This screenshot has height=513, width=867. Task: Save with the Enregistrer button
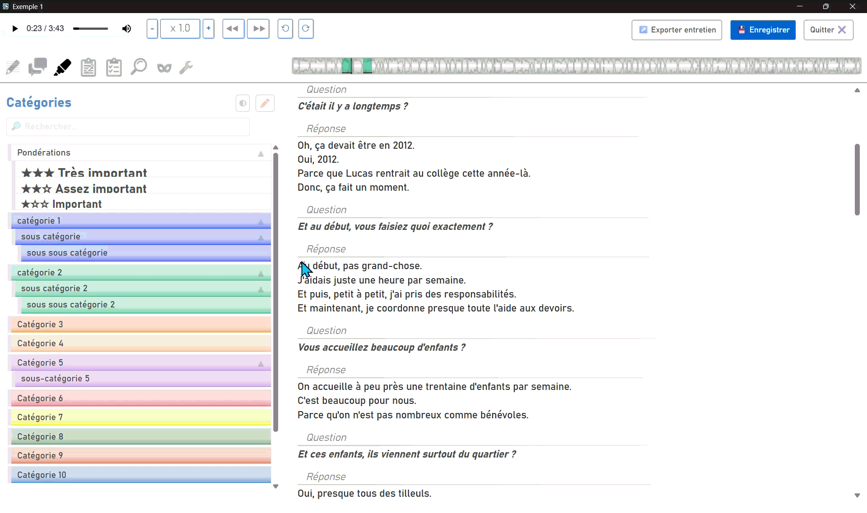763,30
